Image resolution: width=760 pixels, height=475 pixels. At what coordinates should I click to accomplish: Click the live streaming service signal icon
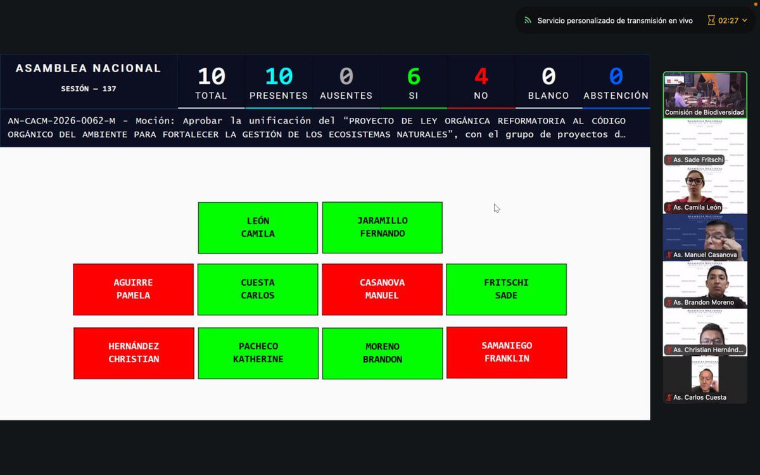pos(528,20)
